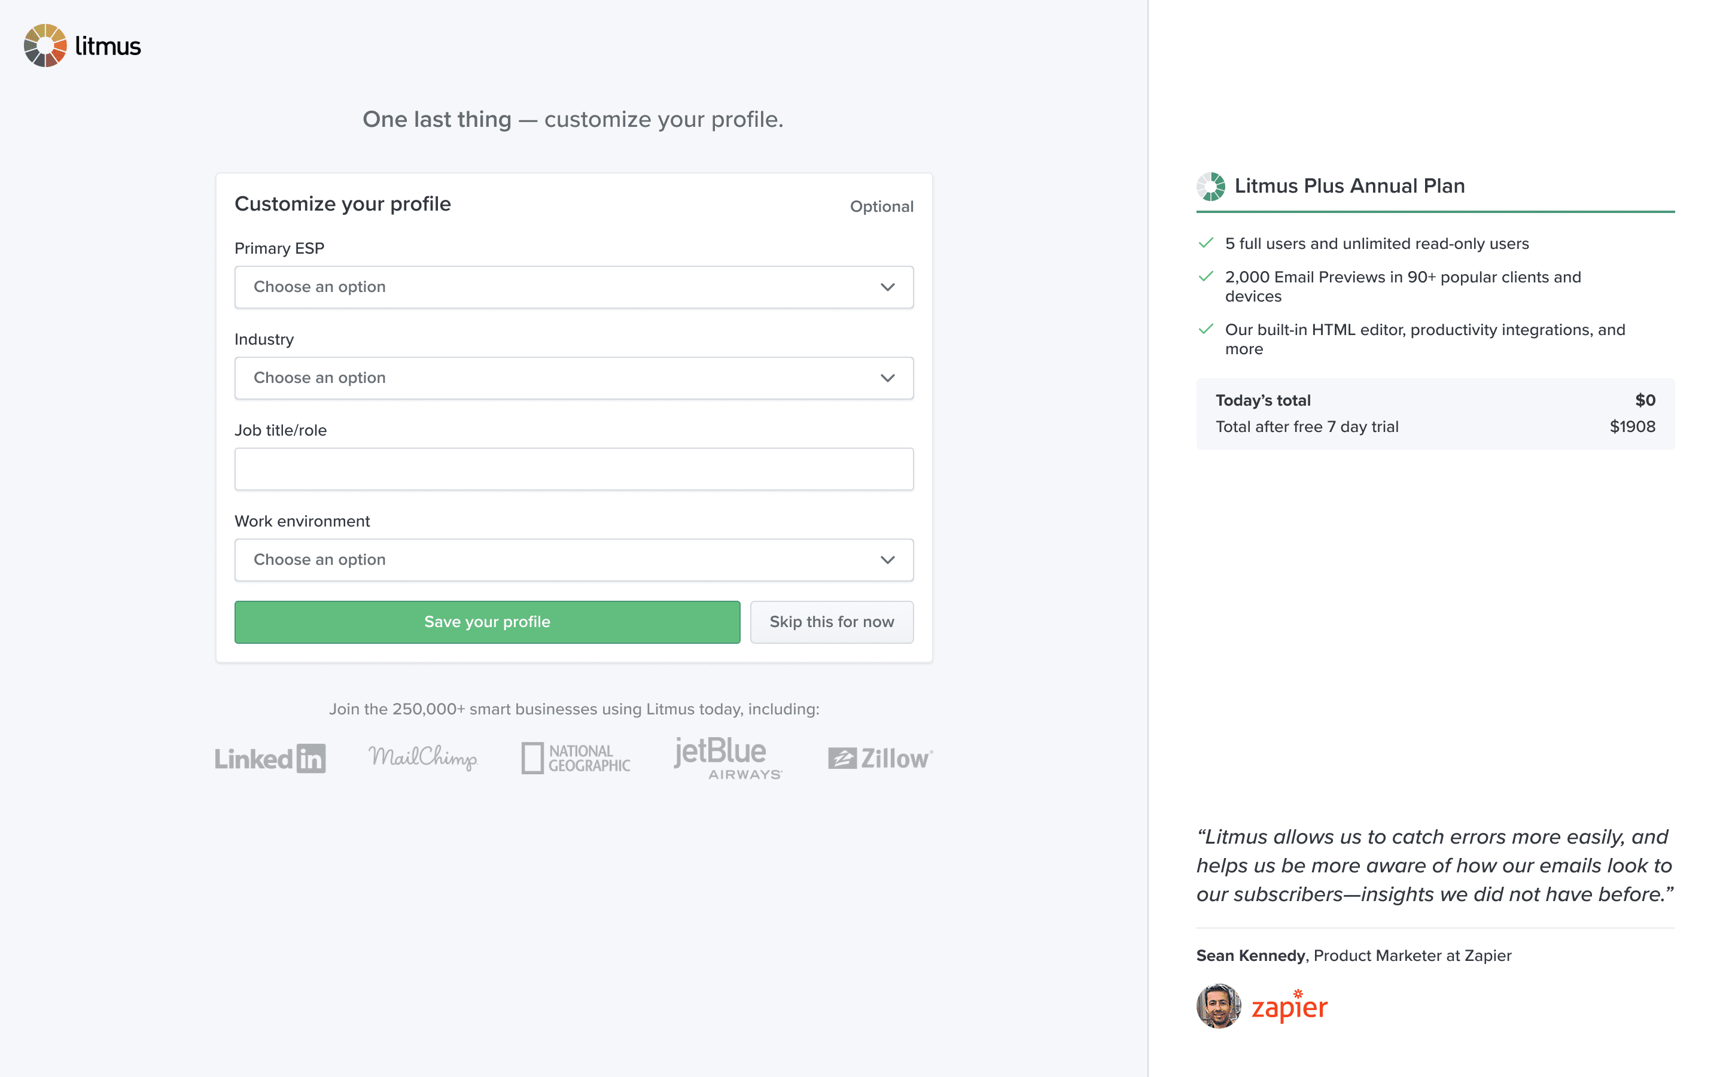The image size is (1723, 1077).
Task: Focus the Job title/role input field
Action: (573, 468)
